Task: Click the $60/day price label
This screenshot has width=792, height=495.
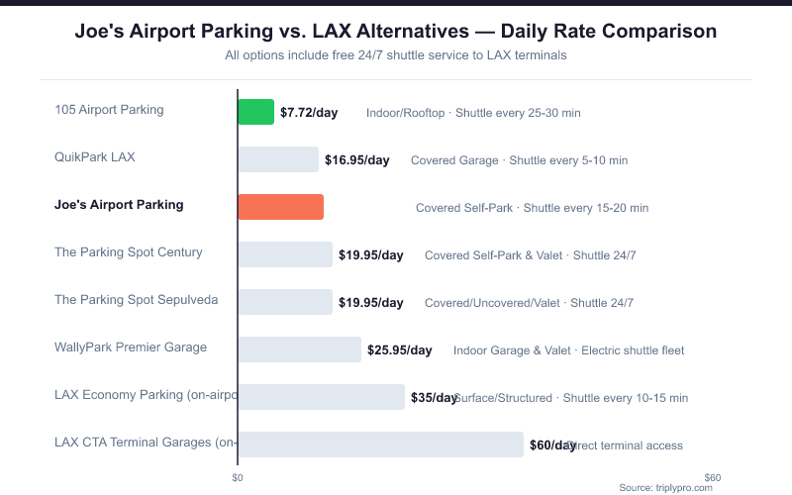Action: click(552, 445)
